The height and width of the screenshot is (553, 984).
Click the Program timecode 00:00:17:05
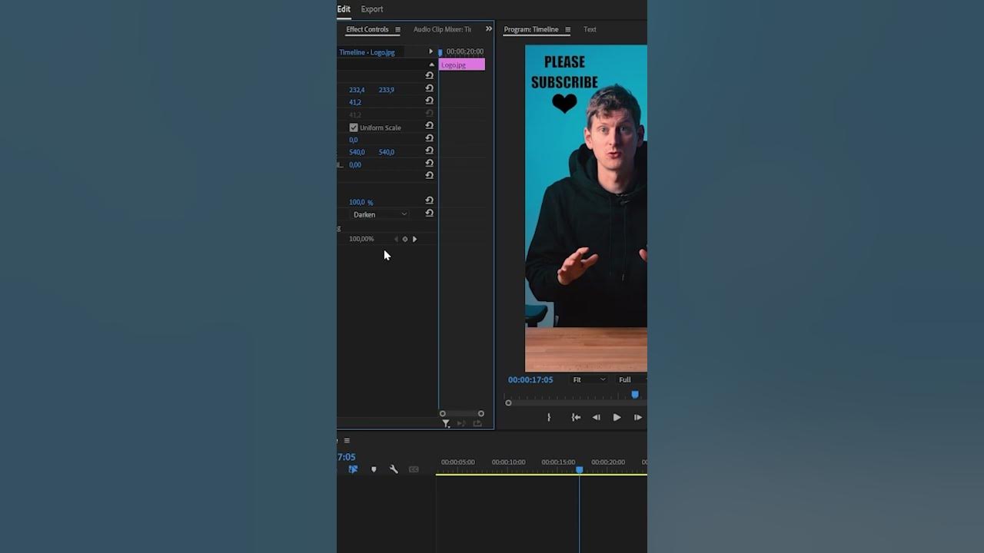tap(530, 379)
